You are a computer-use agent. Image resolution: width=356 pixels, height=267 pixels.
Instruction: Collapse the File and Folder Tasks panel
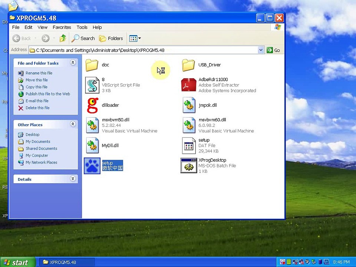[73, 62]
